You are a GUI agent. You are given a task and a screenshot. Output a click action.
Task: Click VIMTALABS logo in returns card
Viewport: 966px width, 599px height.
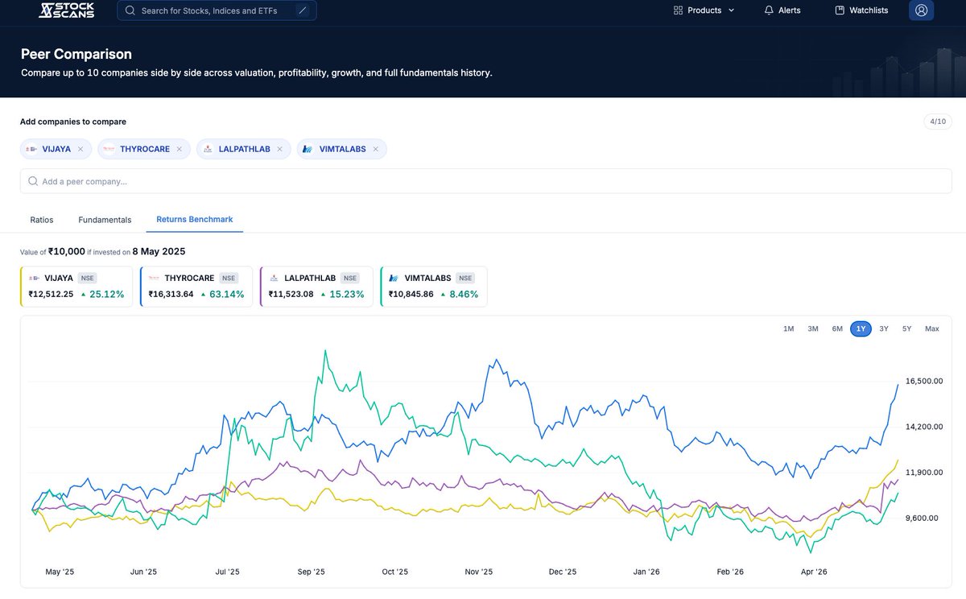[394, 278]
